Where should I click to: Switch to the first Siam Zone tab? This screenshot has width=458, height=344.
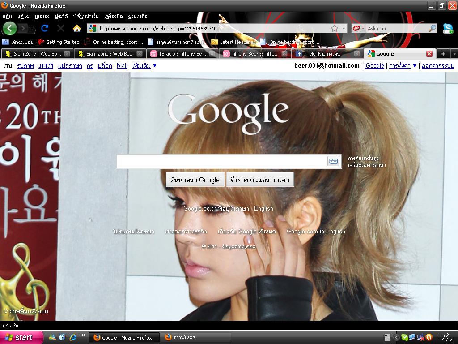[x=37, y=54]
